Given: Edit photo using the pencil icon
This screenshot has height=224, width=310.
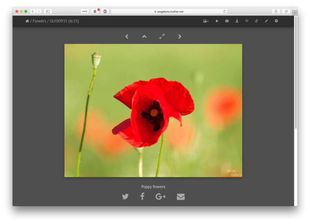Looking at the screenshot, I should [266, 21].
